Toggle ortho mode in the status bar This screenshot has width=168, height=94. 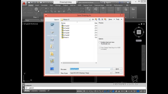pos(92,91)
